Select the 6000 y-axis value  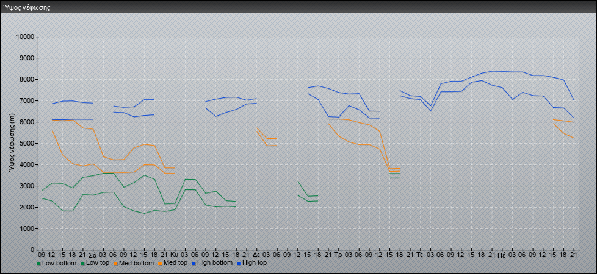click(26, 122)
